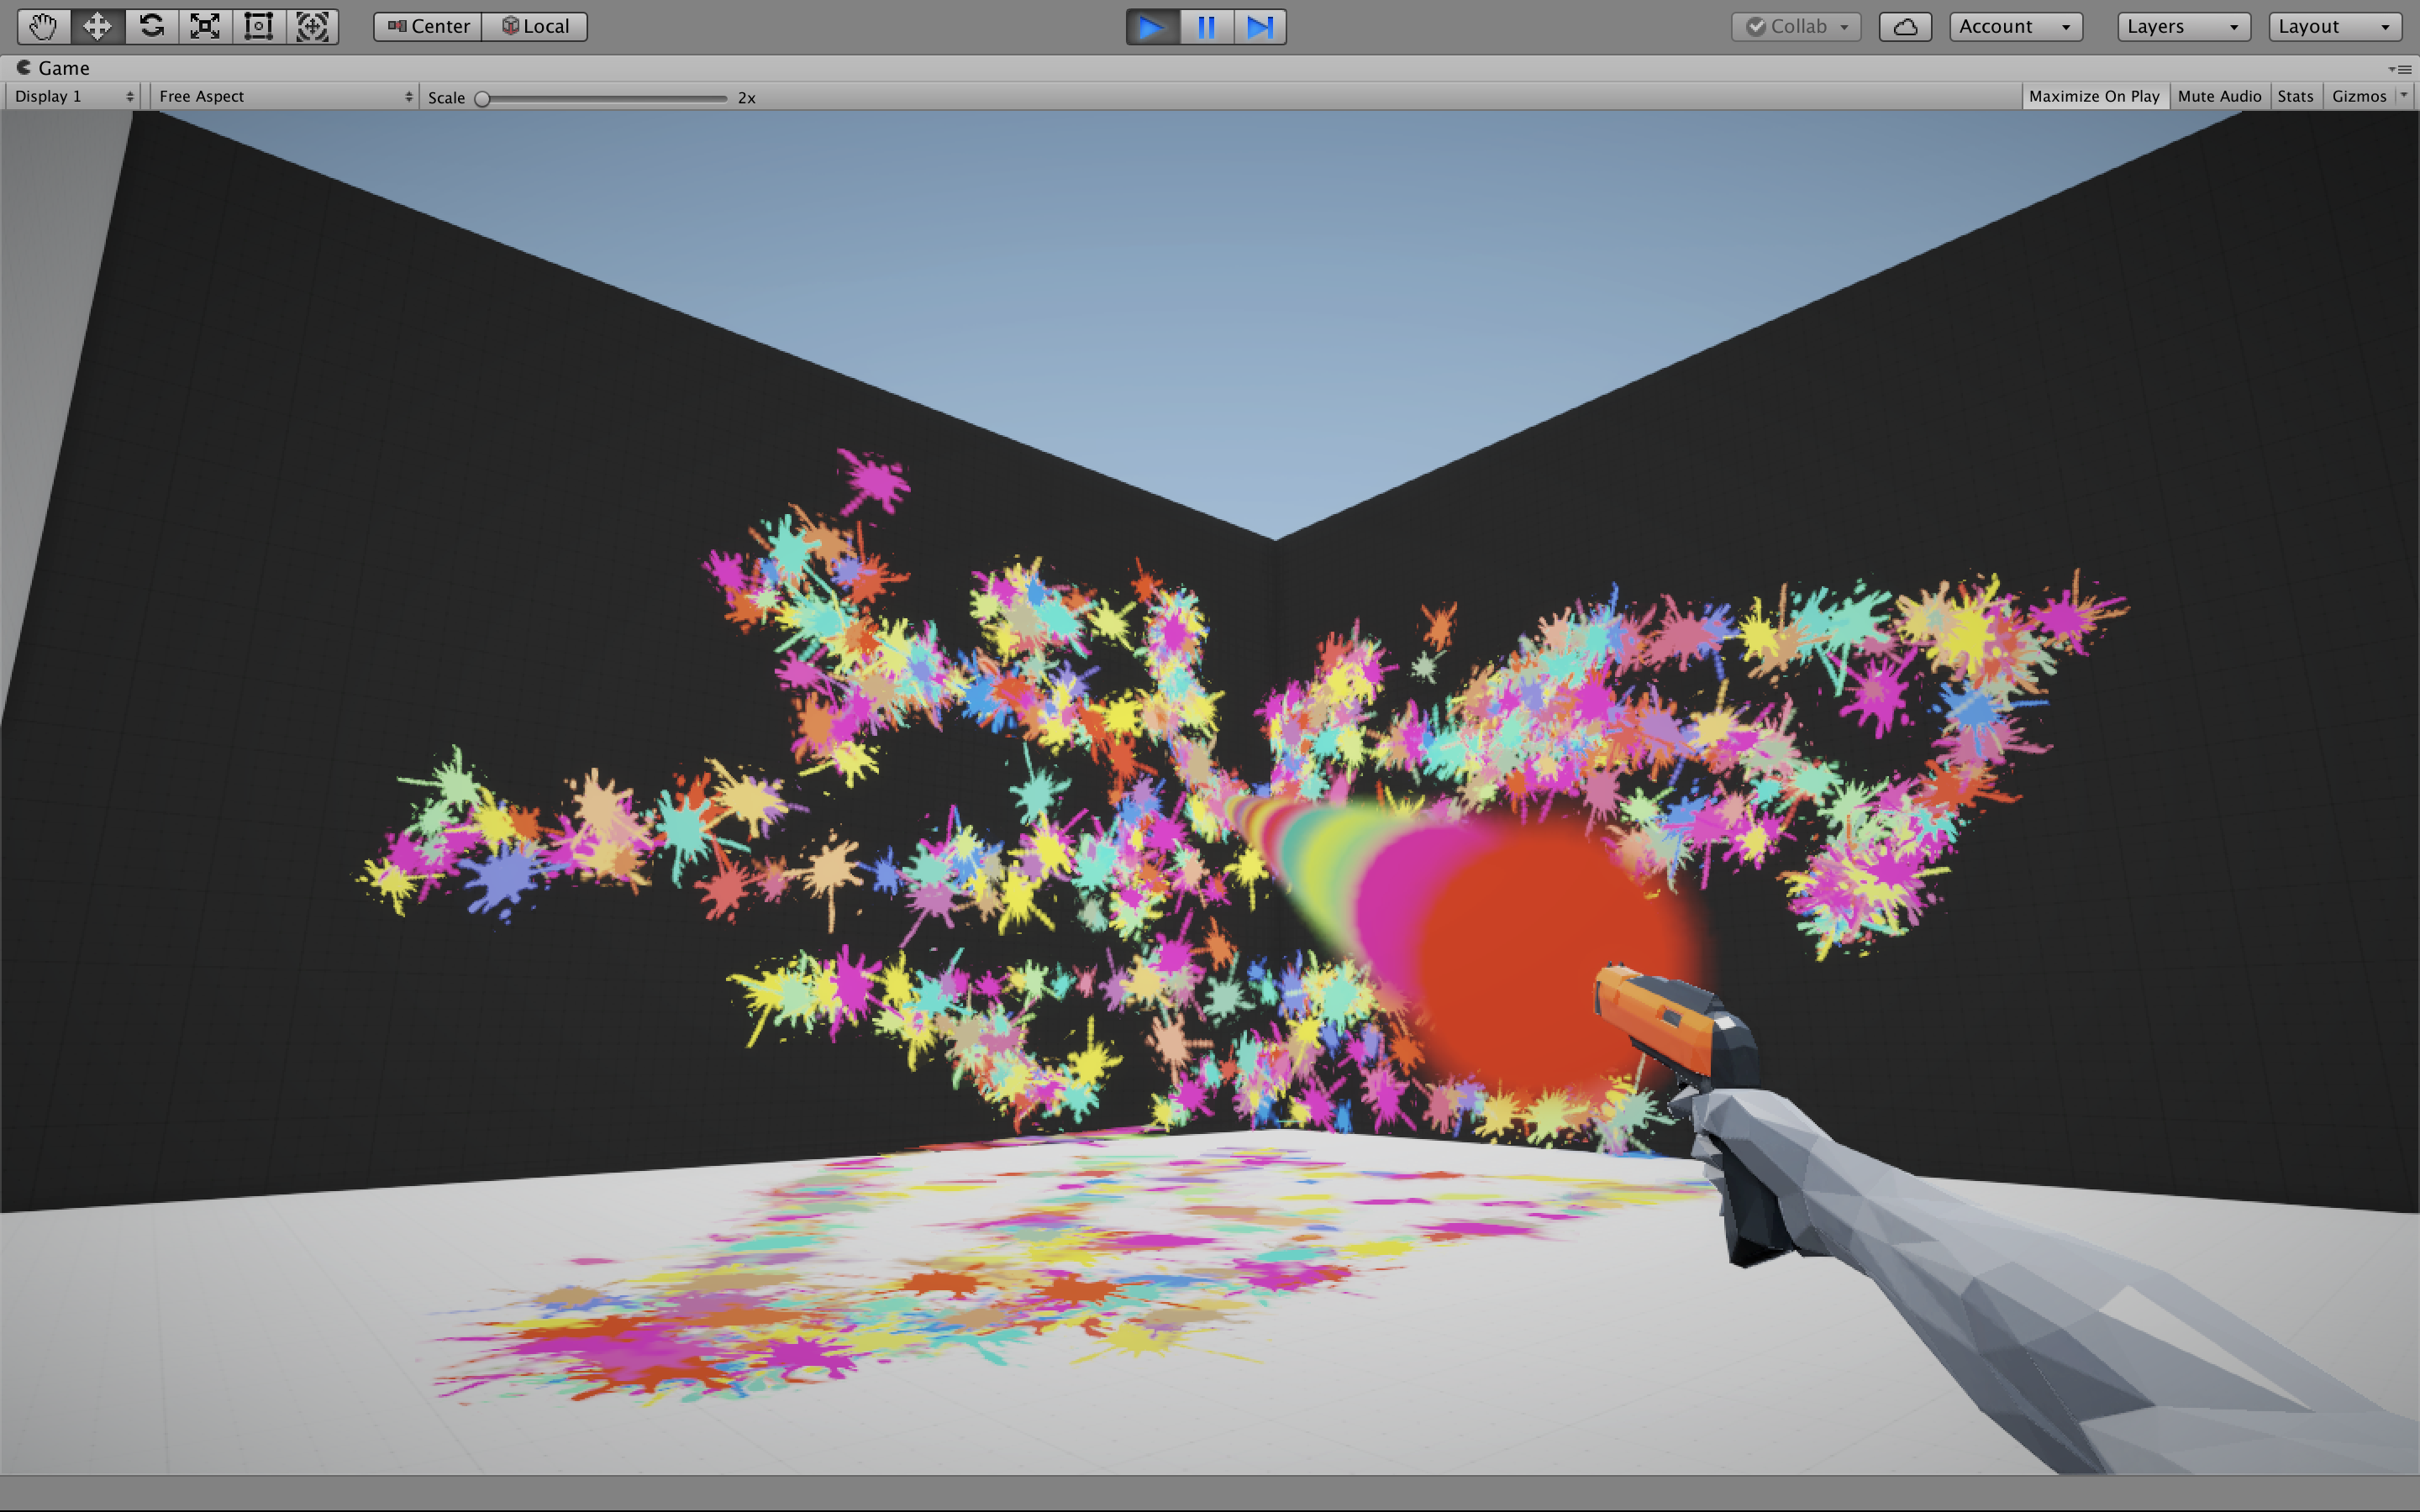The image size is (2420, 1512).
Task: Step one frame forward
Action: (1260, 27)
